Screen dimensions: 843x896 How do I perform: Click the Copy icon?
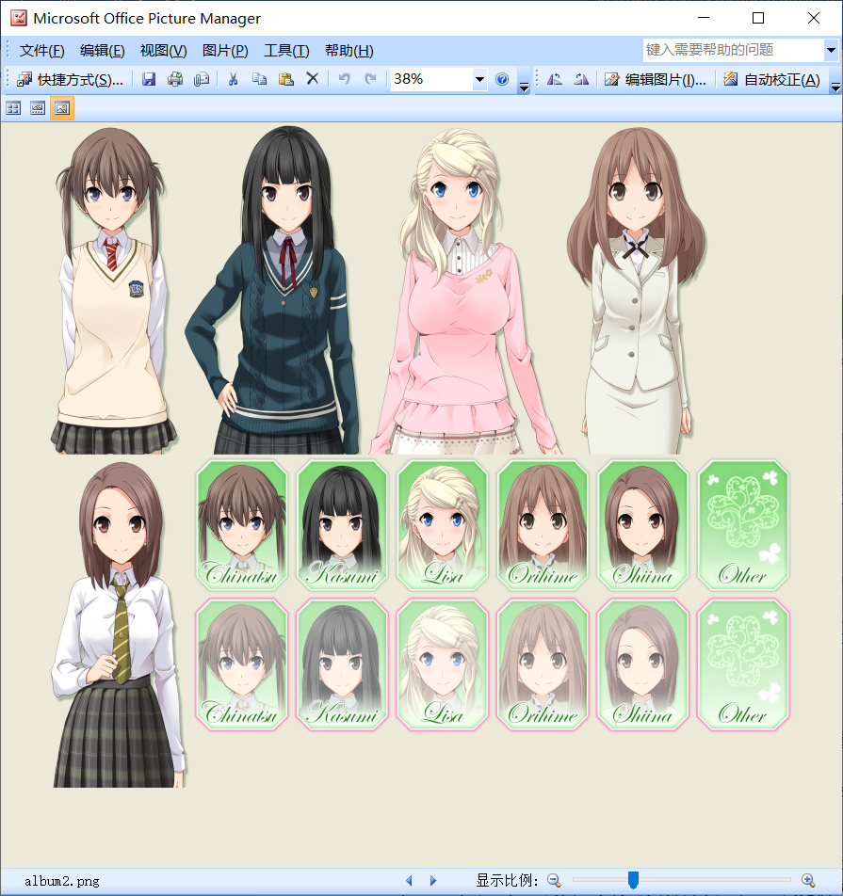[x=260, y=79]
